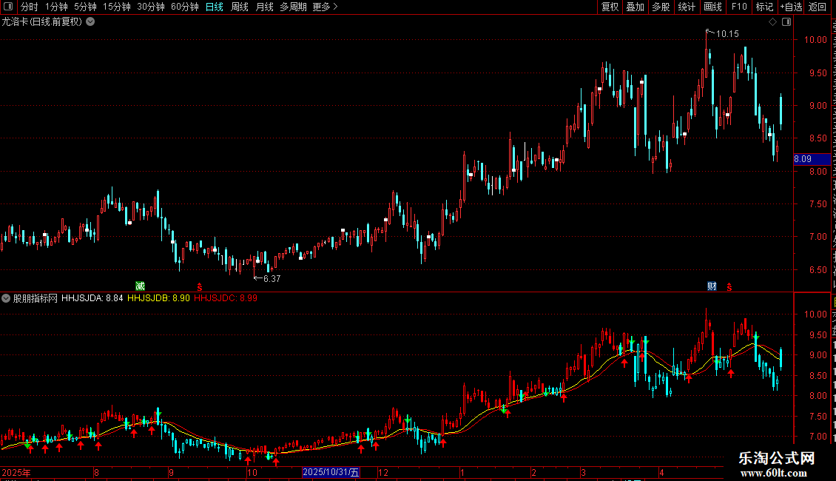Click month 9 on the time axis
Screen dimensions: 836x481
point(171,472)
